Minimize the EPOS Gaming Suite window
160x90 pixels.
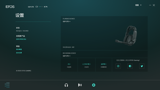tap(150, 5)
